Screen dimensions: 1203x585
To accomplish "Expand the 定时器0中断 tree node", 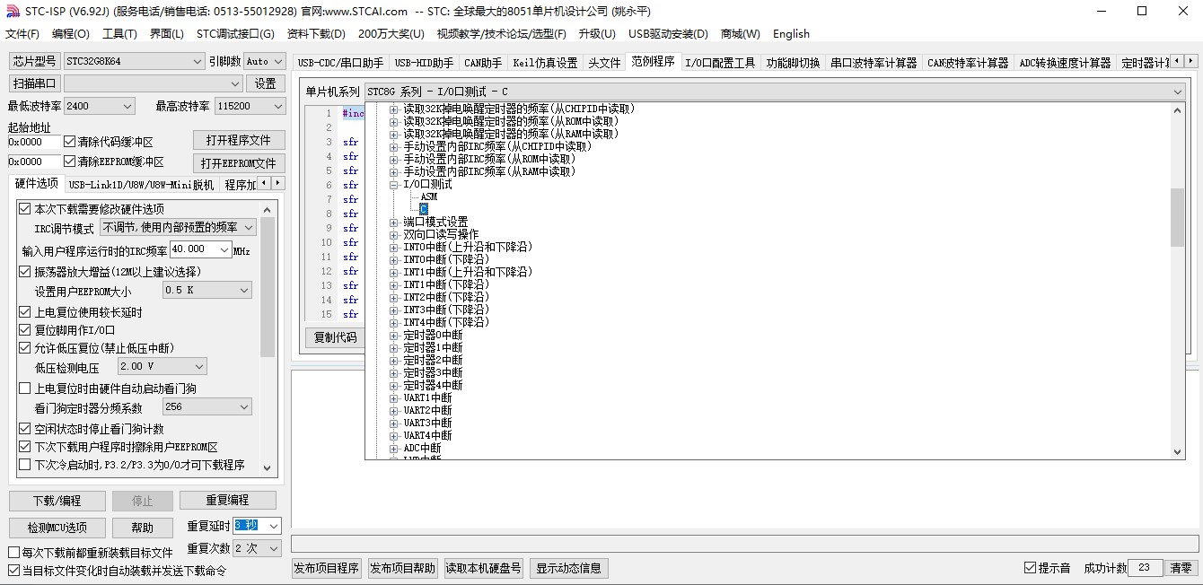I will point(393,335).
